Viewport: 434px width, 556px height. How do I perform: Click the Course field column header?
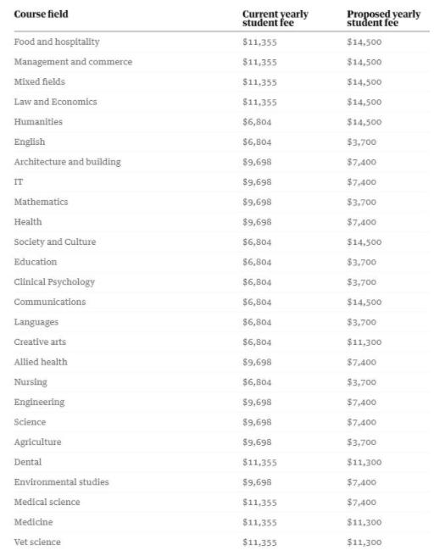coord(41,14)
